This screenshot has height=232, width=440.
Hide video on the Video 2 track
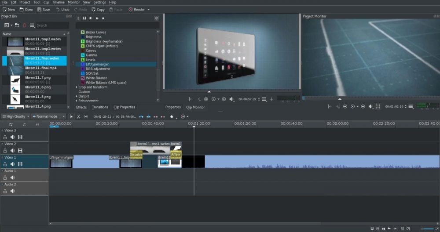point(20,150)
